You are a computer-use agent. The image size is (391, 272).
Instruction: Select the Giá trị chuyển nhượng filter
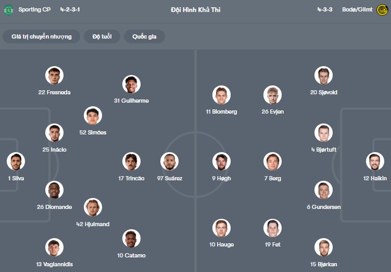tap(42, 36)
